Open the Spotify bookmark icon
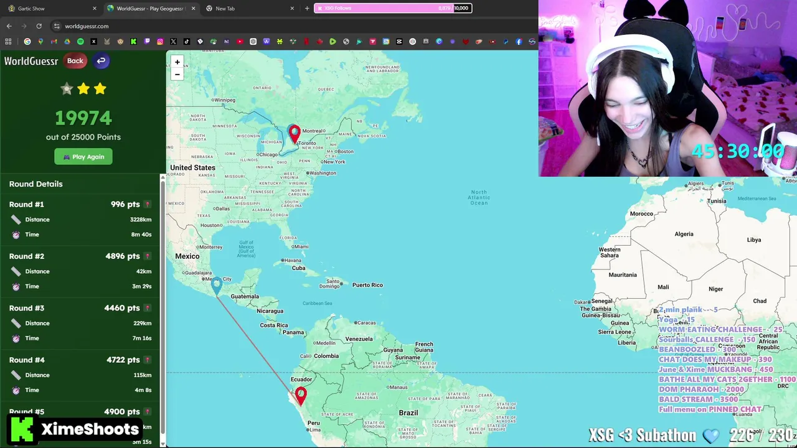This screenshot has height=448, width=797. pos(80,42)
